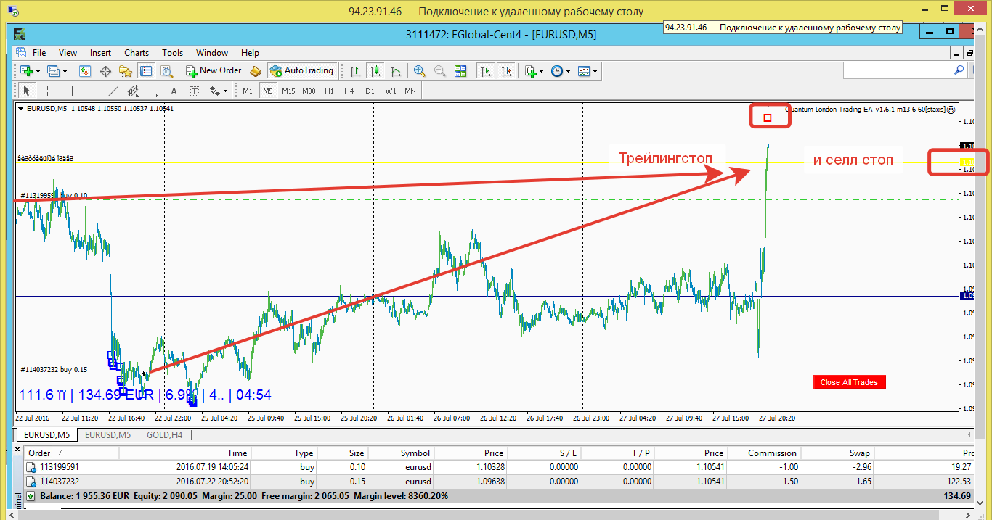Select the D1 timeframe

point(370,91)
